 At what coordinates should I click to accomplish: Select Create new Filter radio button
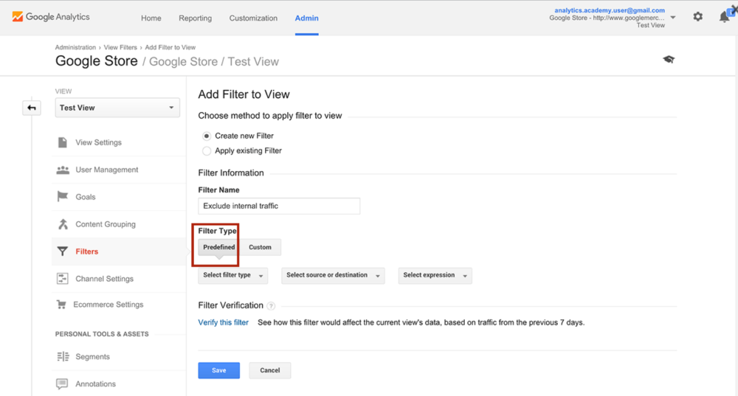(207, 136)
